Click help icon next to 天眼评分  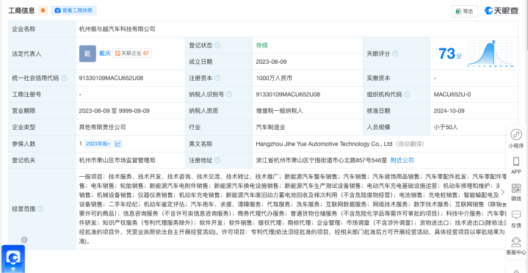(395, 54)
